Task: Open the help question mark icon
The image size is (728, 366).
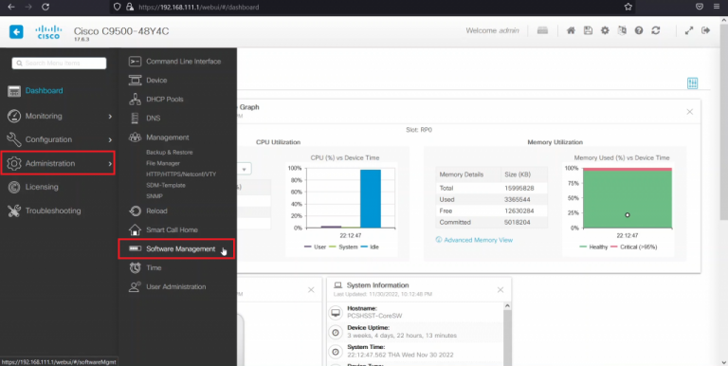Action: (x=639, y=30)
